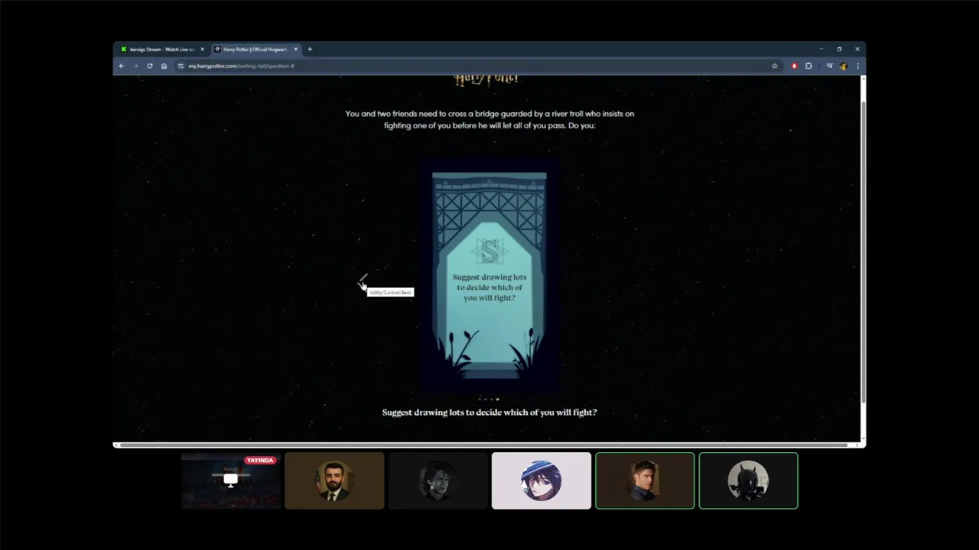
Task: Restore down the browser window
Action: (839, 49)
